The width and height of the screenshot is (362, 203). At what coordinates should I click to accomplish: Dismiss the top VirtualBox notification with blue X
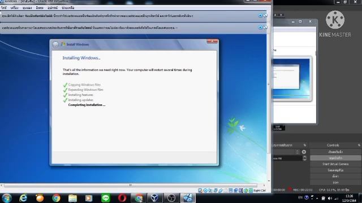pyautogui.click(x=260, y=15)
